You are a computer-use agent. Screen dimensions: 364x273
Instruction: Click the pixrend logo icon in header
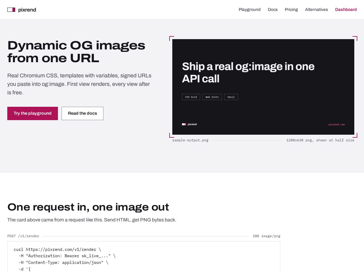[11, 10]
